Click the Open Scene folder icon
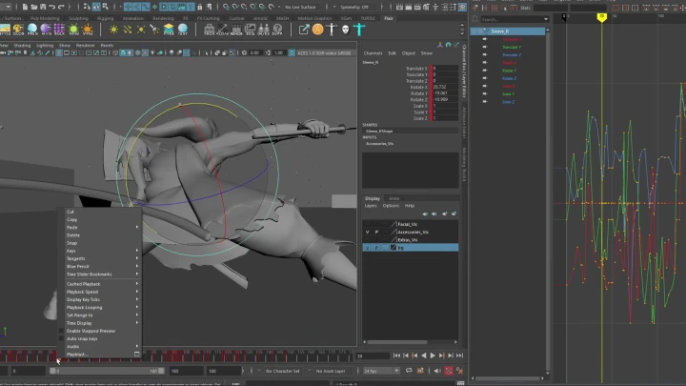Image resolution: width=686 pixels, height=386 pixels. point(34,7)
